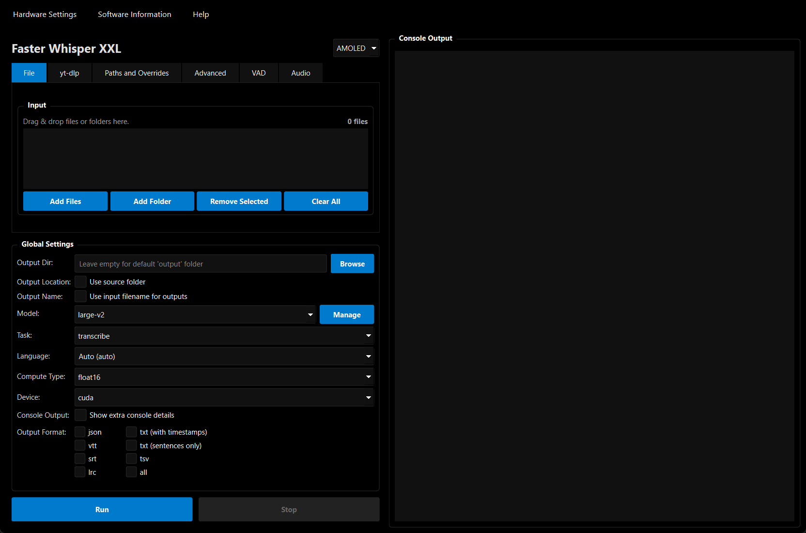Check the json output format
The width and height of the screenshot is (806, 533).
pyautogui.click(x=80, y=432)
